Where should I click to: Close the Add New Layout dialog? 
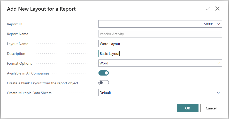point(217,9)
